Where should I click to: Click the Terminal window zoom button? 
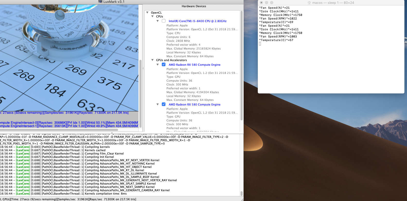pyautogui.click(x=272, y=3)
